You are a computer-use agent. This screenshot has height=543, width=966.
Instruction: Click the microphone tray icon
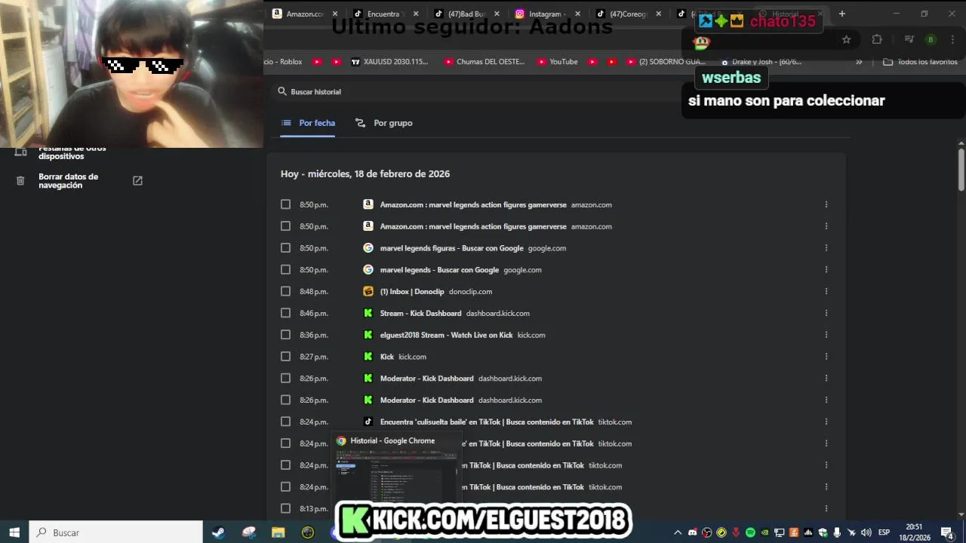pos(837,532)
